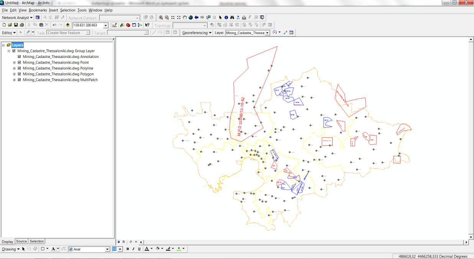Open the Selection menu
This screenshot has height=259, width=474.
point(67,10)
